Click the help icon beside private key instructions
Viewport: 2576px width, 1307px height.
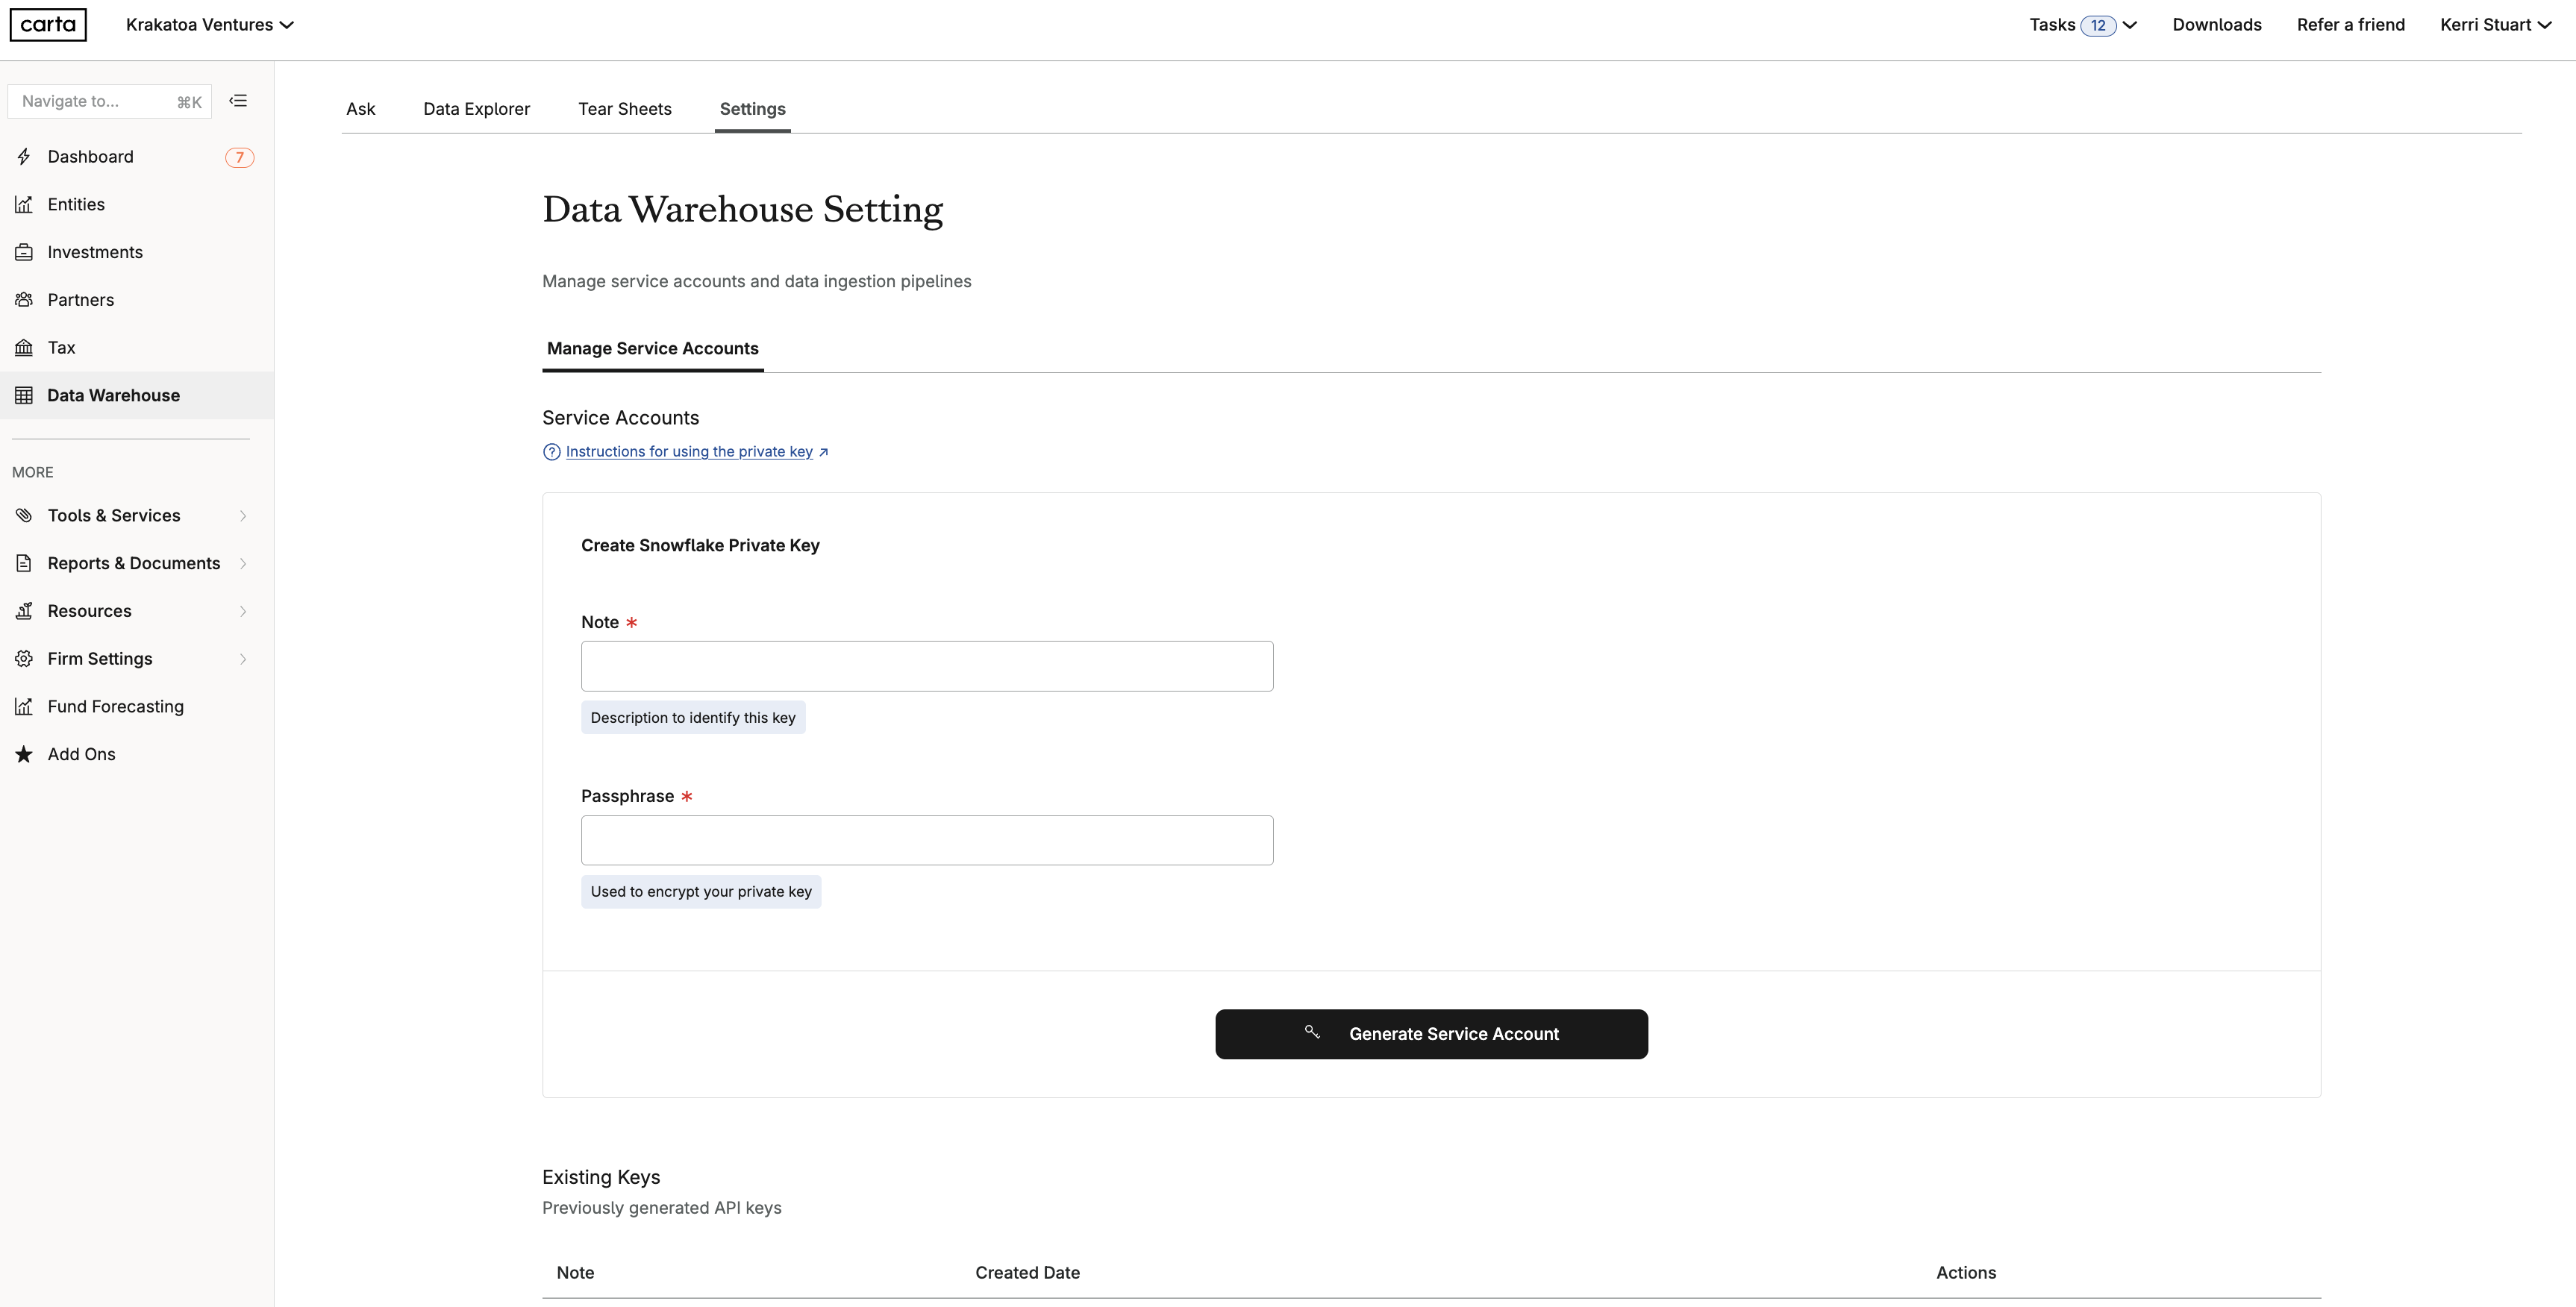coord(551,452)
